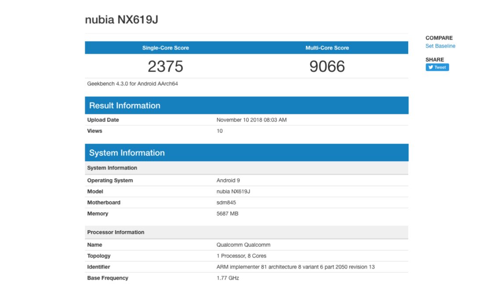Select the Qualcomm Qualcomm processor name
The width and height of the screenshot is (485, 295).
point(243,245)
